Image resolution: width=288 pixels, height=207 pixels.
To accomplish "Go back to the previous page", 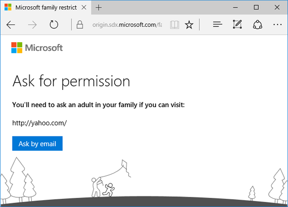I will point(11,24).
